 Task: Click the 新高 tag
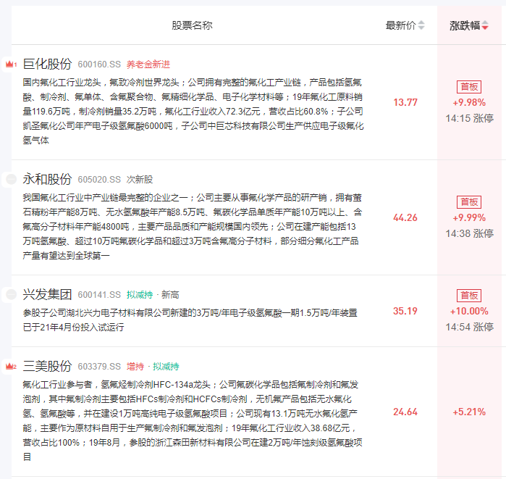(x=170, y=295)
